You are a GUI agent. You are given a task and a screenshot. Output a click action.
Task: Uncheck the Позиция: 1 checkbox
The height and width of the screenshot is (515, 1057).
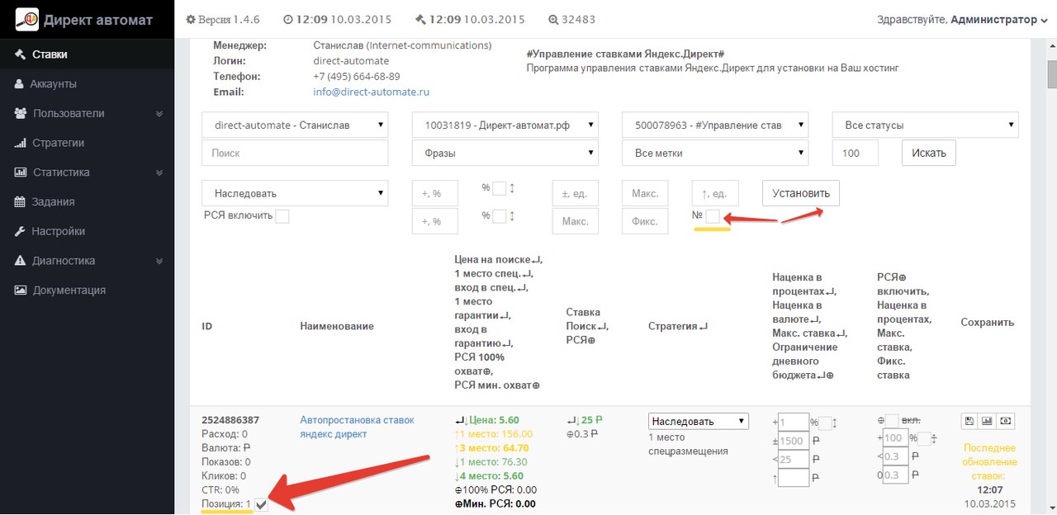262,504
